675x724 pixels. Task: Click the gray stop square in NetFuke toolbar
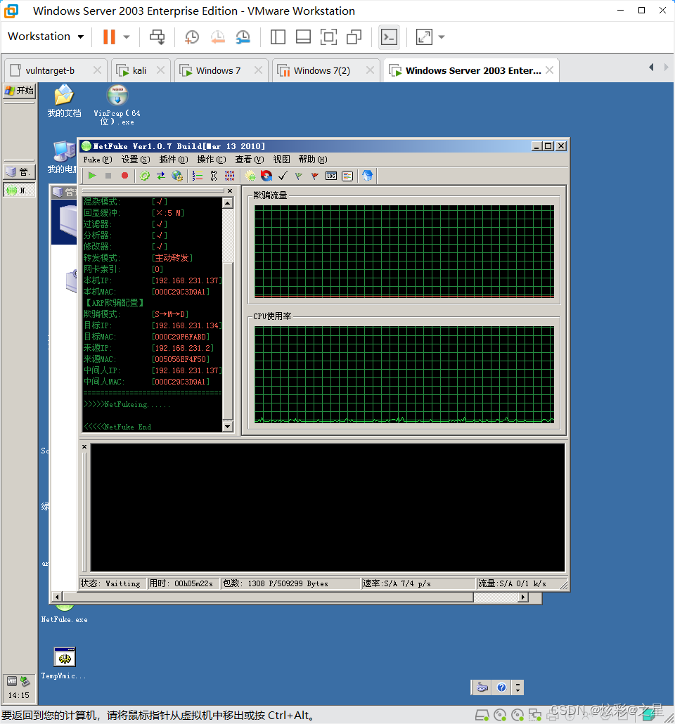(x=108, y=176)
